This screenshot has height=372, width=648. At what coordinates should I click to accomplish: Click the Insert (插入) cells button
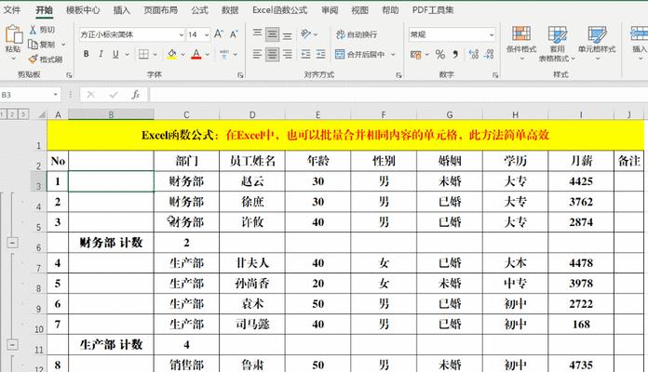tap(639, 42)
